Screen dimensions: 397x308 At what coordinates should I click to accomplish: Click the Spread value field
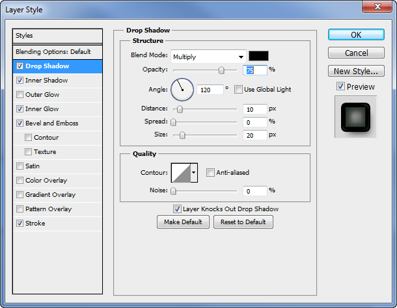[255, 122]
